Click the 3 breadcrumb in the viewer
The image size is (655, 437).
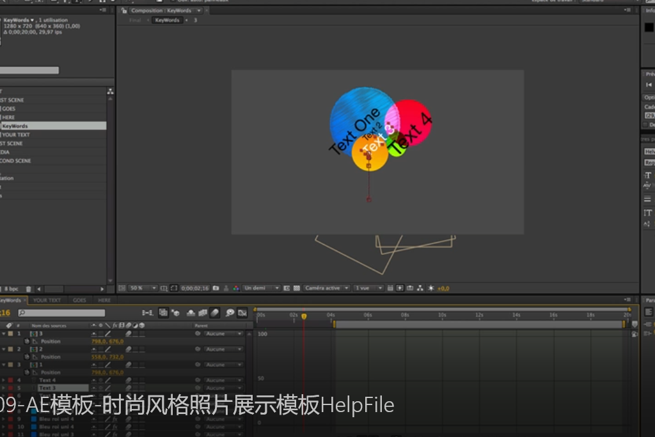[195, 20]
